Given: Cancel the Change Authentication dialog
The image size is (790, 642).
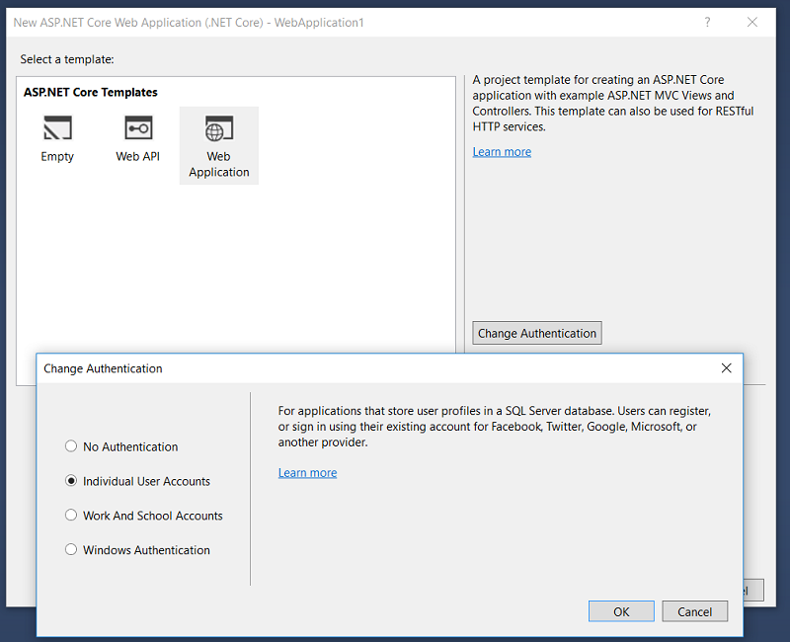Looking at the screenshot, I should click(694, 610).
